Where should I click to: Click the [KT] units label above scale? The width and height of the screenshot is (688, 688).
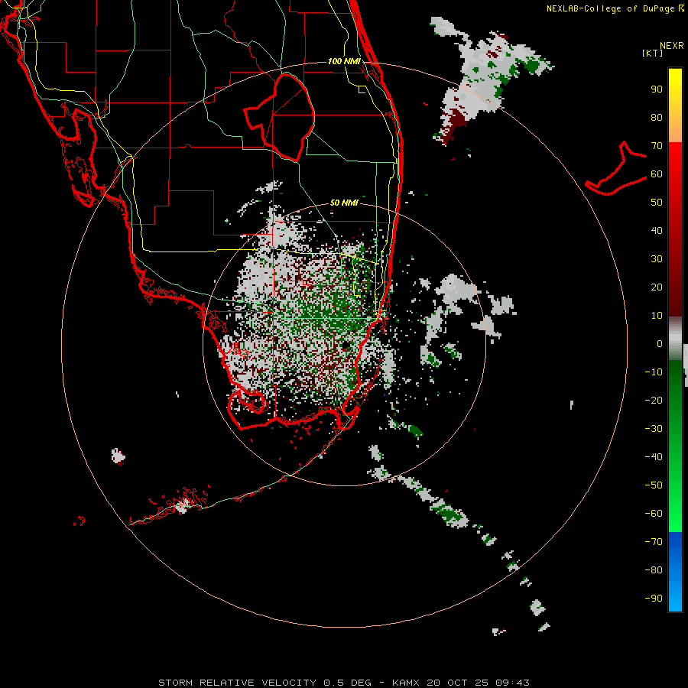652,53
